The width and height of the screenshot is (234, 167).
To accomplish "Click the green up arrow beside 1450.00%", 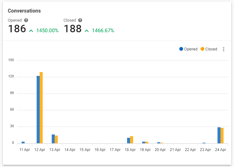I will 31,31.
